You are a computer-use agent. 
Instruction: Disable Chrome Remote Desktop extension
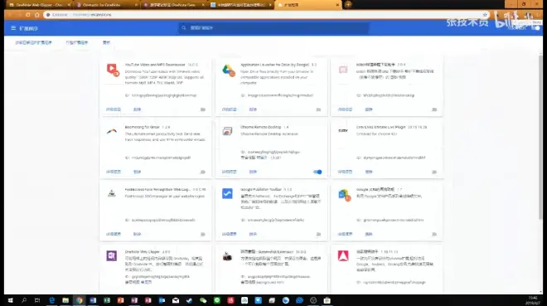pyautogui.click(x=317, y=172)
